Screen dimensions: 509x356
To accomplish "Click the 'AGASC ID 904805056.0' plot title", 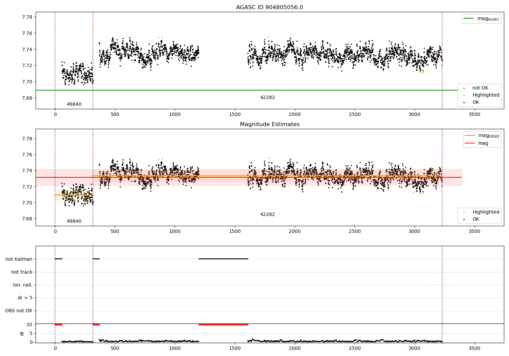I will pos(269,7).
